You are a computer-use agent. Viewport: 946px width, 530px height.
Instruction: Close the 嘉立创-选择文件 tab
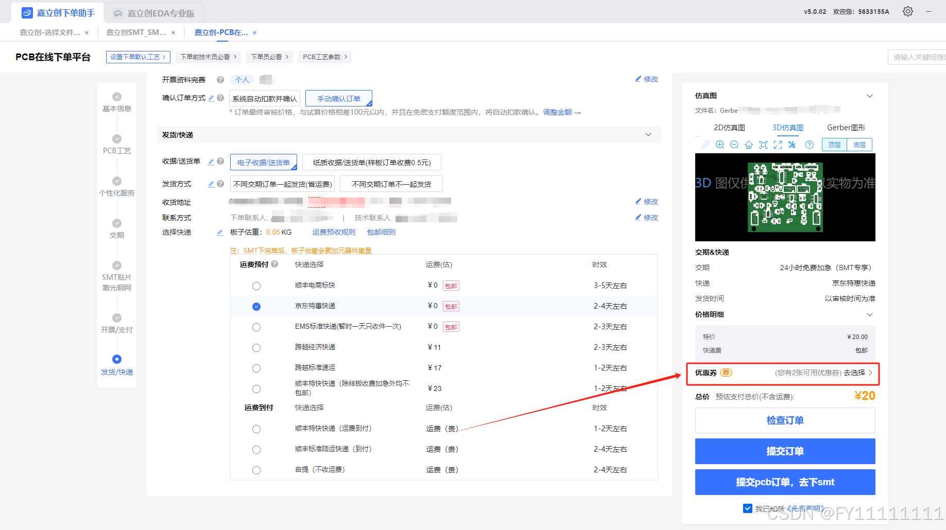[87, 32]
